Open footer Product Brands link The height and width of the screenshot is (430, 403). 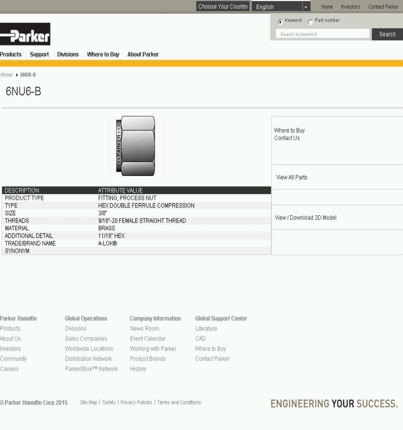pos(148,359)
